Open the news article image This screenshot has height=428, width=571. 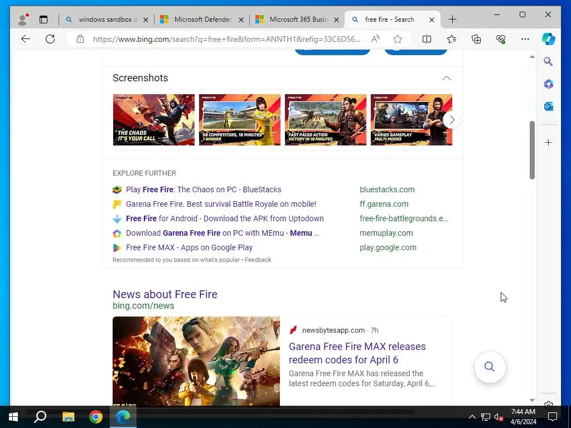point(196,361)
